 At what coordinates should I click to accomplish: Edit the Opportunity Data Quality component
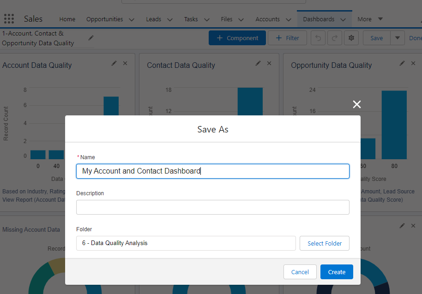click(x=402, y=63)
